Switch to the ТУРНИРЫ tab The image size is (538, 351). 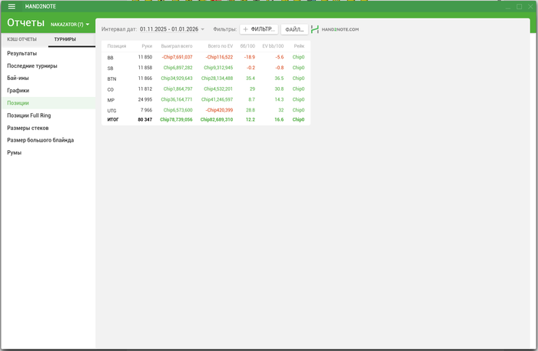click(x=65, y=39)
